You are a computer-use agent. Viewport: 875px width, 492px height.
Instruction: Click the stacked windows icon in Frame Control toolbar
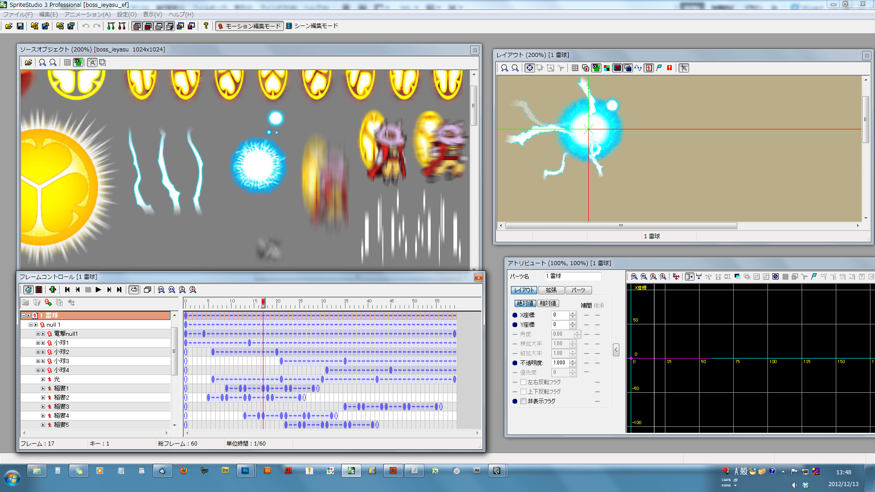coord(147,290)
